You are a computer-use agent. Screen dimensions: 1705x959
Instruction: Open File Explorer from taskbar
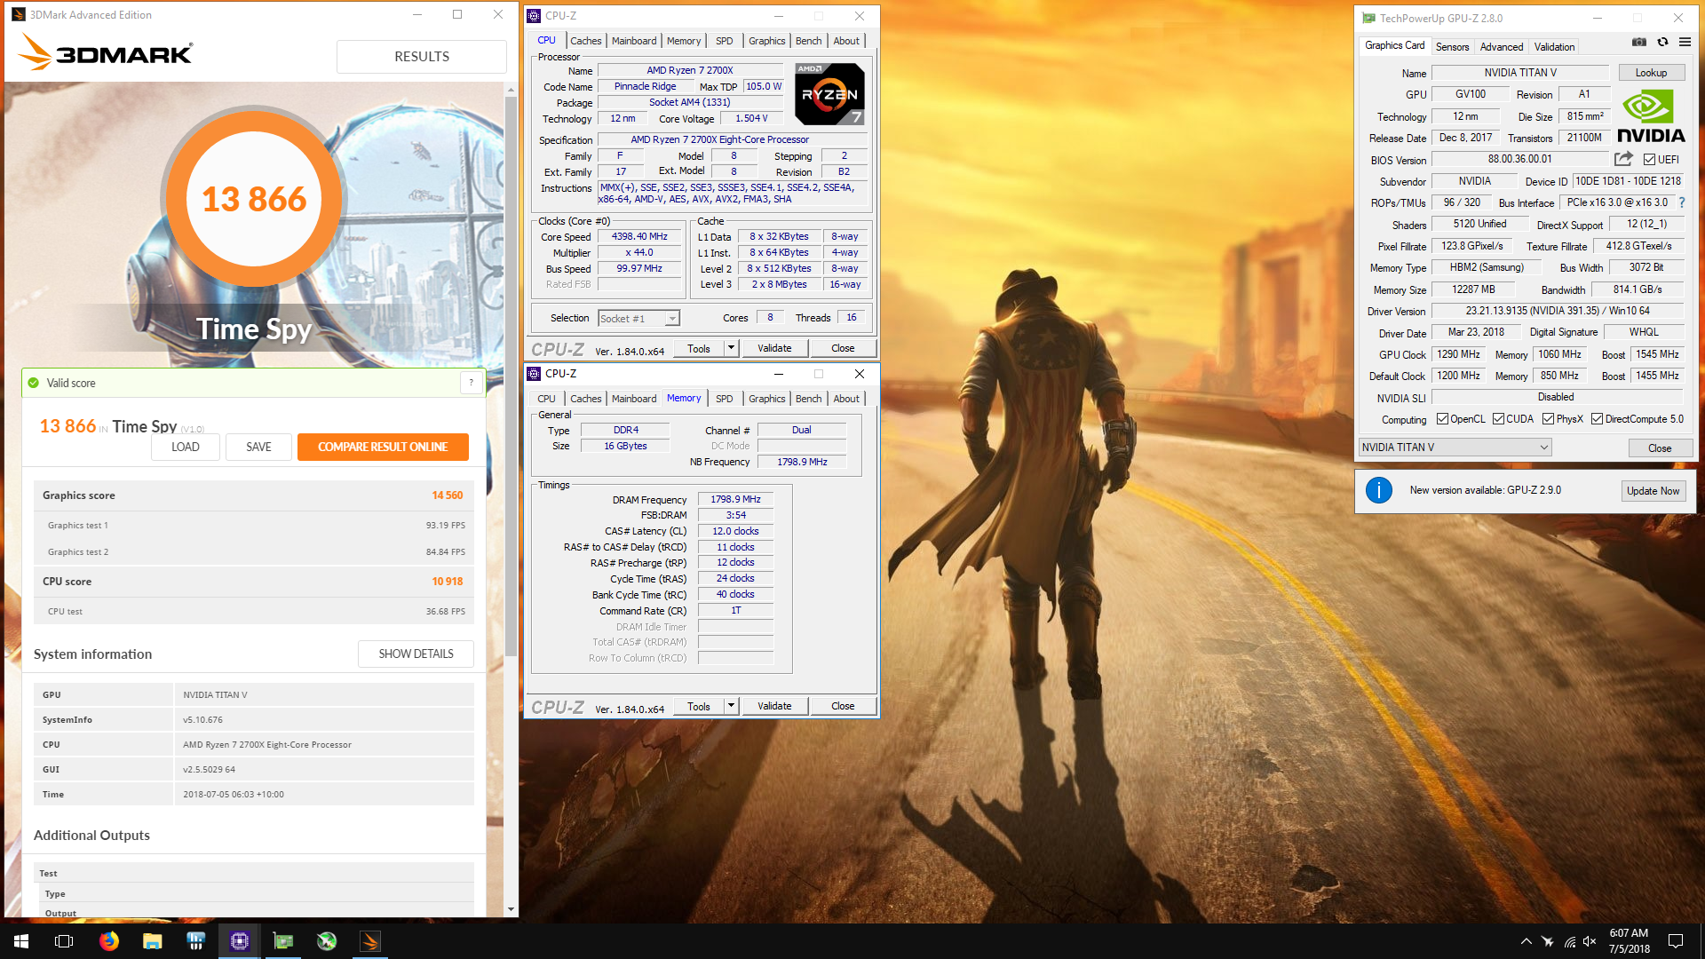click(x=152, y=941)
